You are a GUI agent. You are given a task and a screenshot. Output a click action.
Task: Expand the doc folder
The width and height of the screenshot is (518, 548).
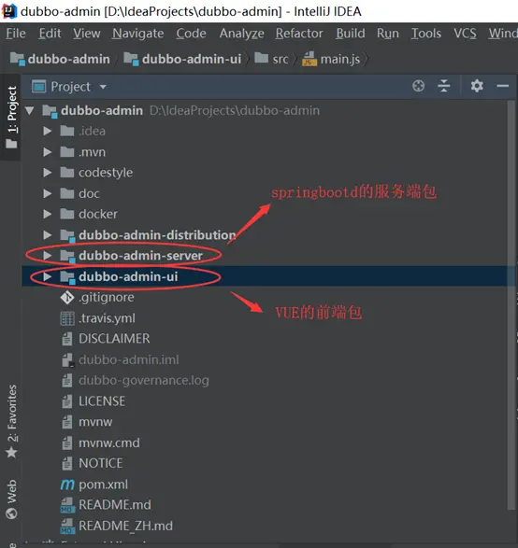point(48,193)
